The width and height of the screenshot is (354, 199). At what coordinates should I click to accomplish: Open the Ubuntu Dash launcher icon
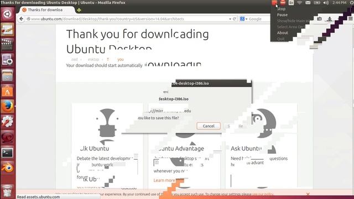click(x=7, y=14)
